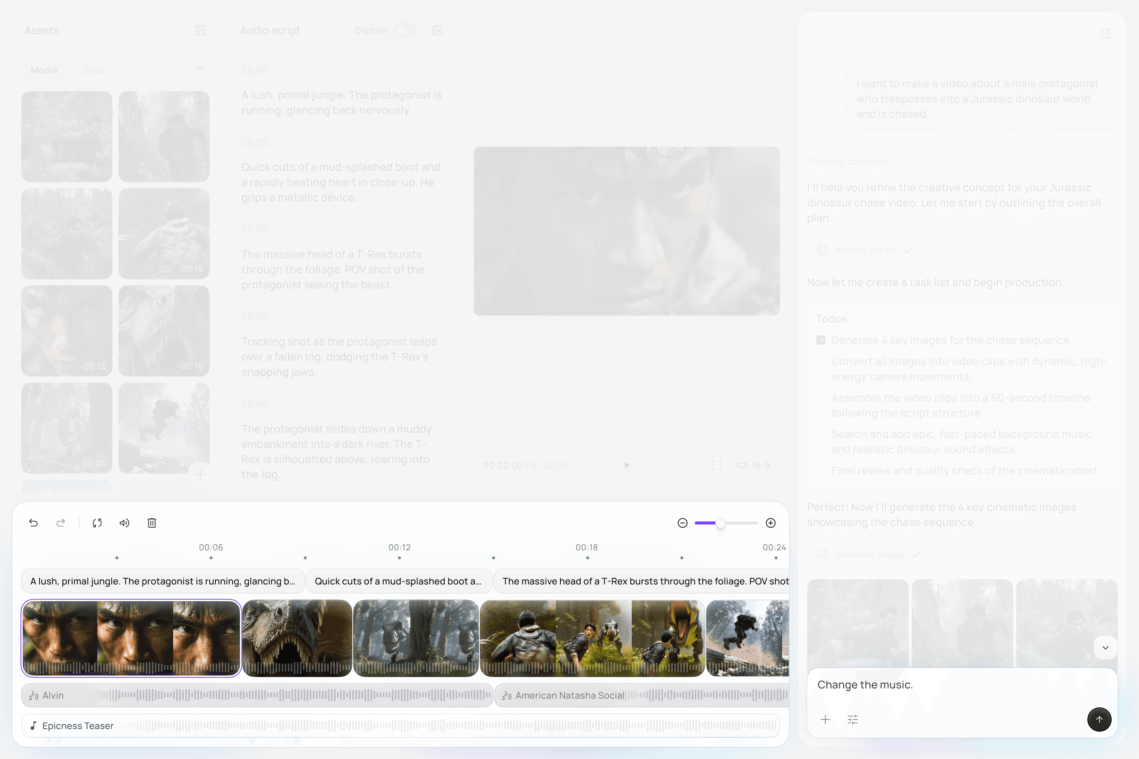Collapse the Audio script panel
The width and height of the screenshot is (1139, 759).
(x=437, y=31)
